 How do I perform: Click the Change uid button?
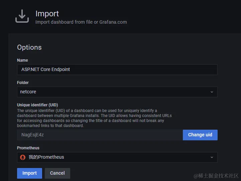click(x=200, y=135)
